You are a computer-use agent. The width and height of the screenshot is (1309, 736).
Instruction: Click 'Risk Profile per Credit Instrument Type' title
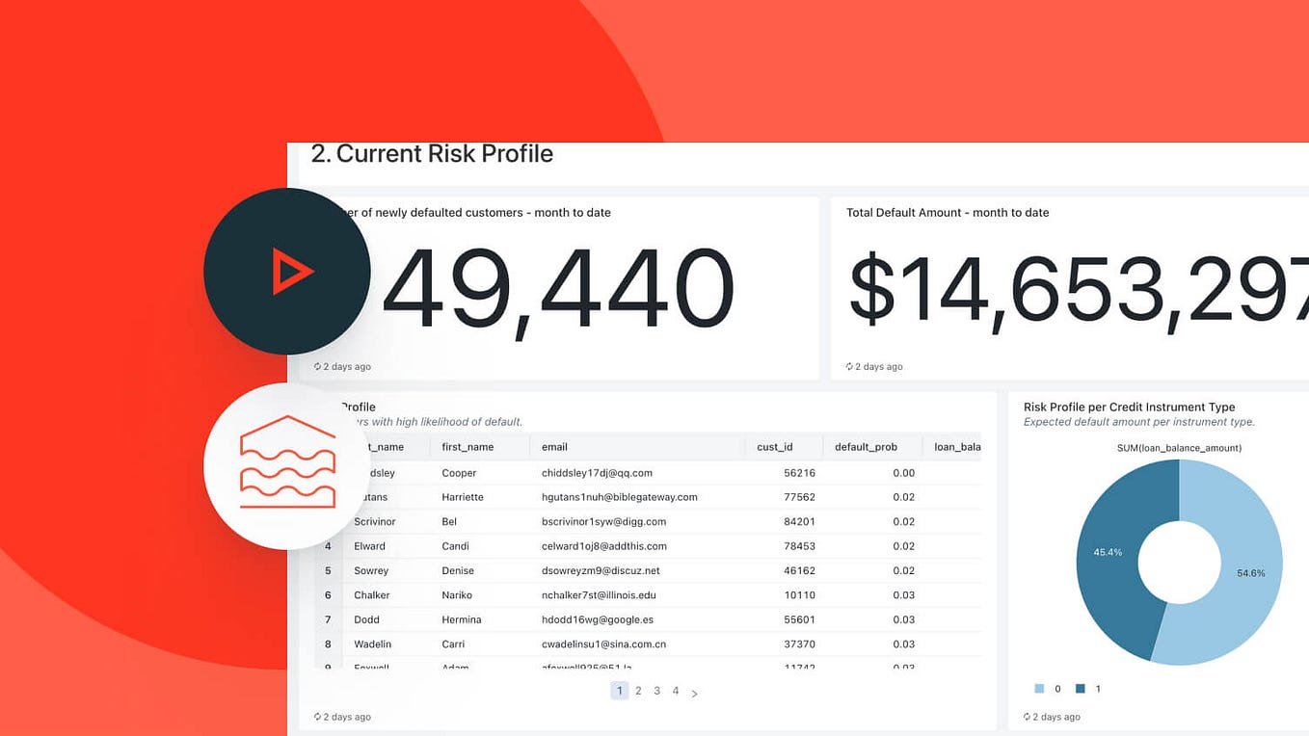(1129, 407)
